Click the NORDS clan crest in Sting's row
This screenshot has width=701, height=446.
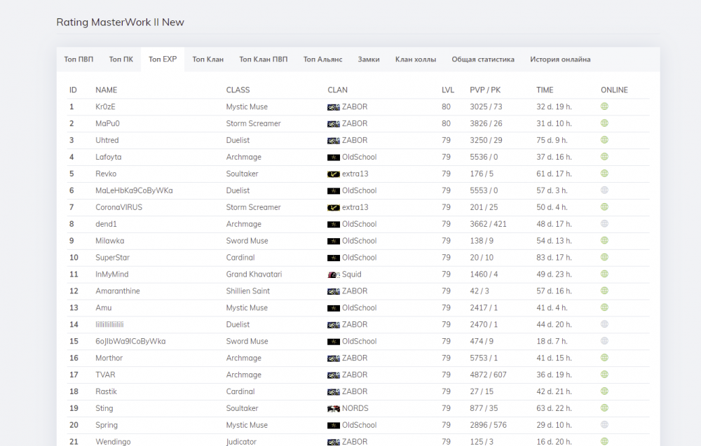(x=334, y=409)
